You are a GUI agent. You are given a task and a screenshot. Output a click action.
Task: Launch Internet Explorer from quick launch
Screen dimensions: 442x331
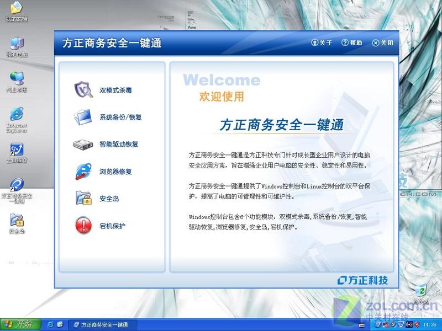[50, 324]
